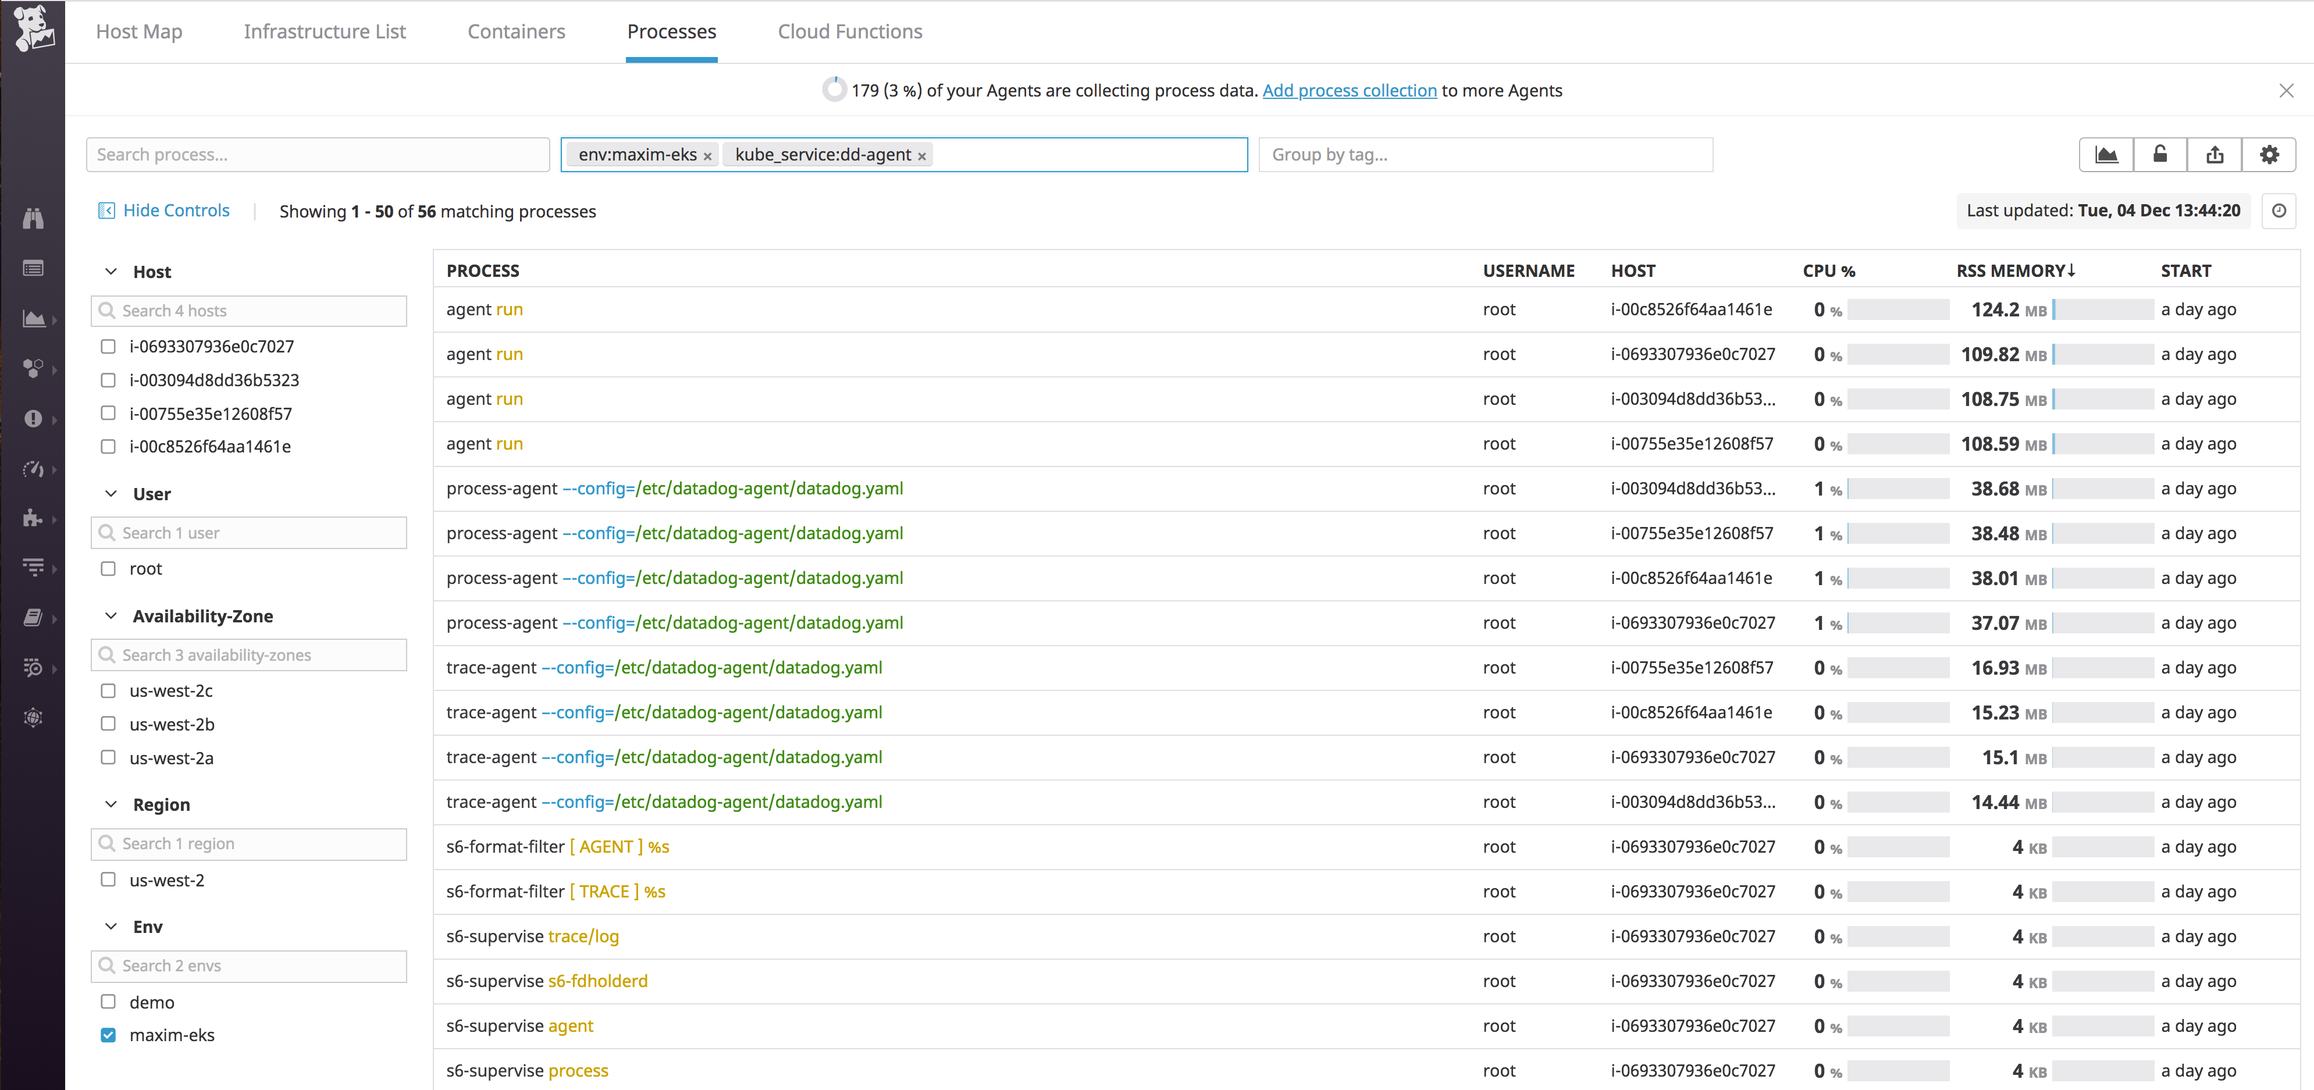Screen dimensions: 2314x1090
Task: Open the Dashboards icon in sidebar
Action: point(33,319)
